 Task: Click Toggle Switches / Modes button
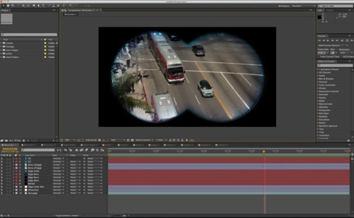[x=67, y=216]
